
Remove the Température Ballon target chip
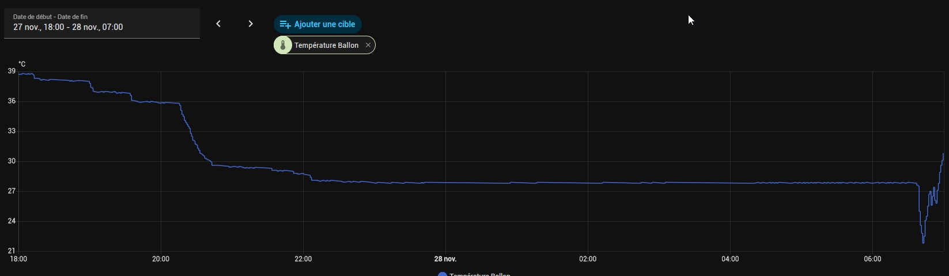coord(368,45)
